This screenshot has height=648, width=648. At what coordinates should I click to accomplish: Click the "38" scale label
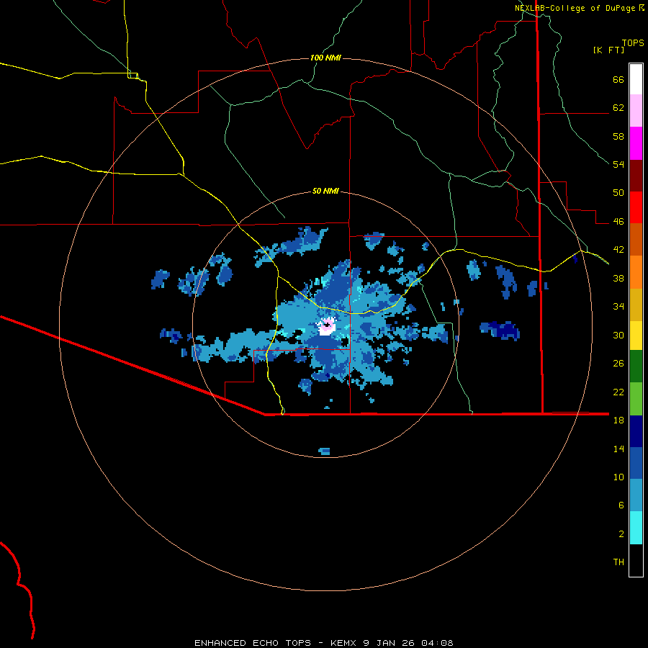tap(618, 278)
